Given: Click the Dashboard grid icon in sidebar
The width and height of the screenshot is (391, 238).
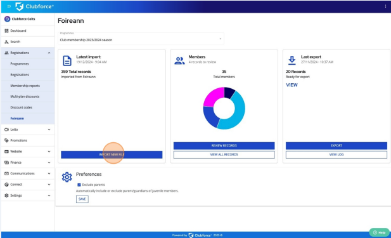Looking at the screenshot, I should (x=6, y=30).
